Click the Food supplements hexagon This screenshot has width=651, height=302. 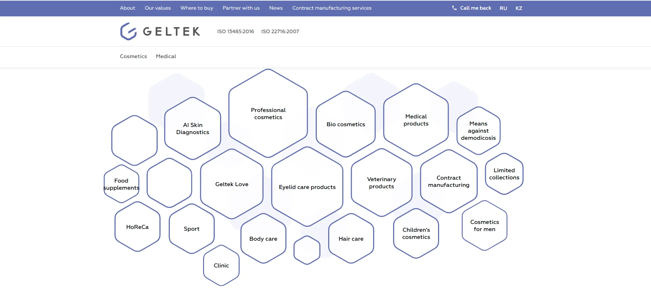tap(121, 184)
